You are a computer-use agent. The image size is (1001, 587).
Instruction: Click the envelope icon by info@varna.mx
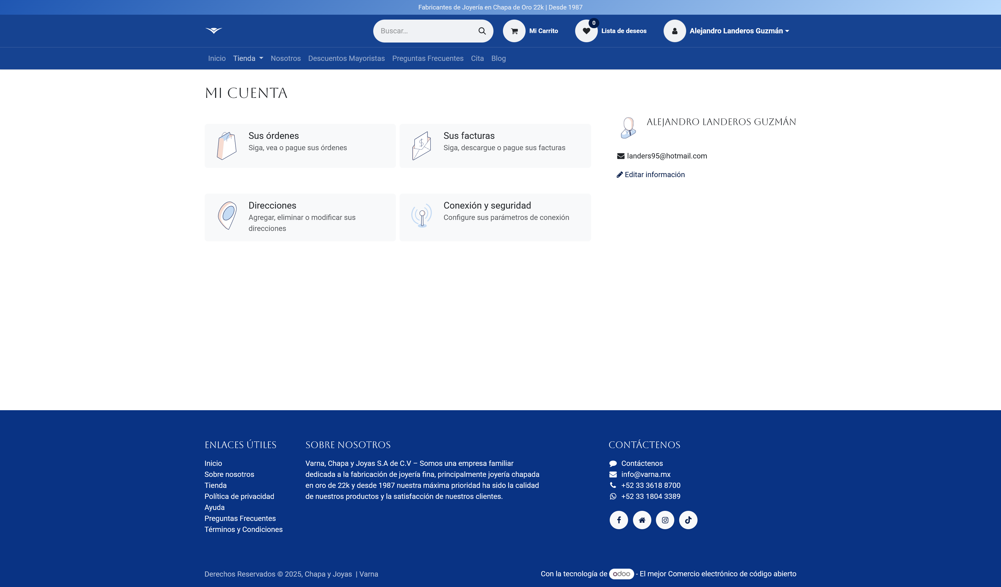pyautogui.click(x=613, y=475)
